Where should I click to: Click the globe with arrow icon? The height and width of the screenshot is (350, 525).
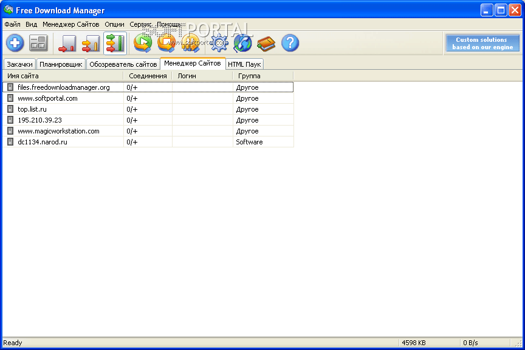pyautogui.click(x=242, y=44)
